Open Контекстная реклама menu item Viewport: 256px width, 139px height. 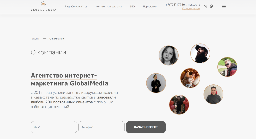pyautogui.click(x=109, y=7)
